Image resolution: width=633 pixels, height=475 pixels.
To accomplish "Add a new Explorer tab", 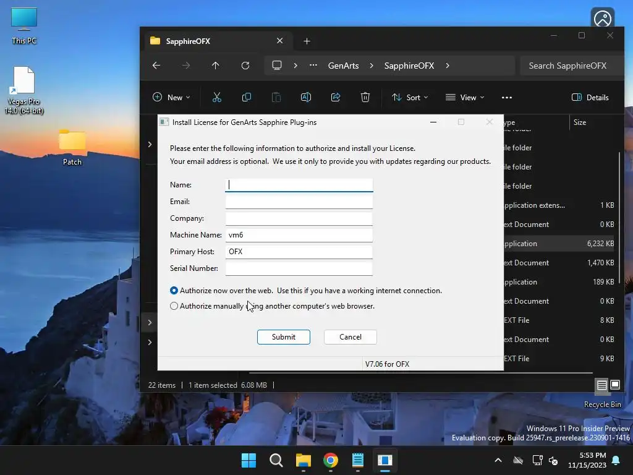I will pyautogui.click(x=307, y=41).
